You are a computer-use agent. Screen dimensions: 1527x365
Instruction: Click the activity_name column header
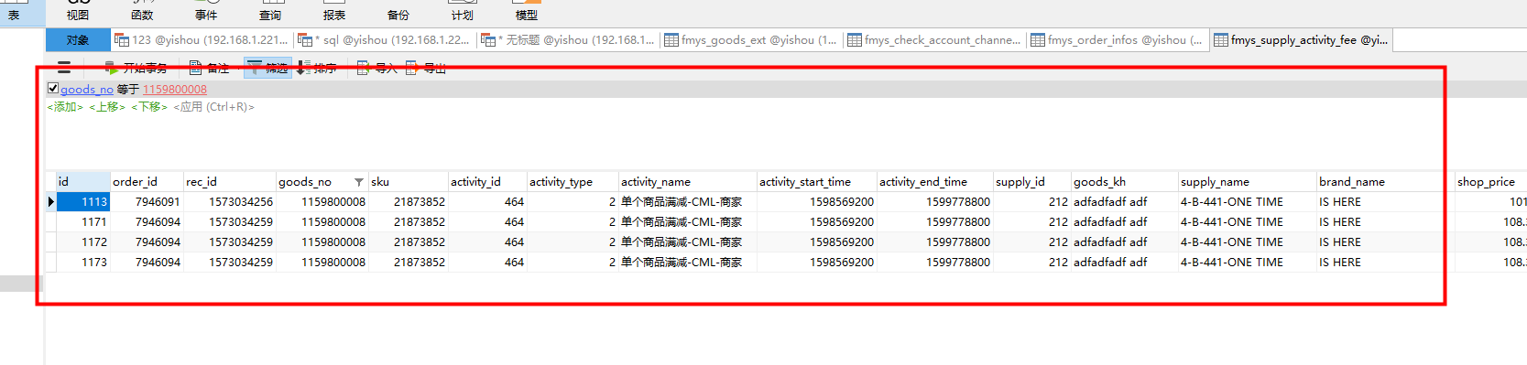tap(688, 181)
